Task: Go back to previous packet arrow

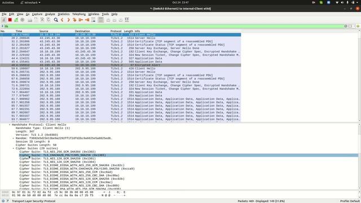Action: tap(62, 20)
